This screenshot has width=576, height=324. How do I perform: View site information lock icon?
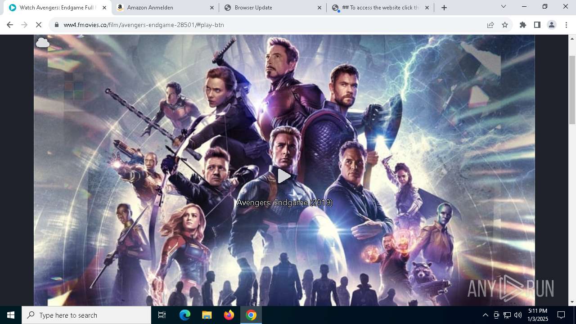pyautogui.click(x=57, y=25)
